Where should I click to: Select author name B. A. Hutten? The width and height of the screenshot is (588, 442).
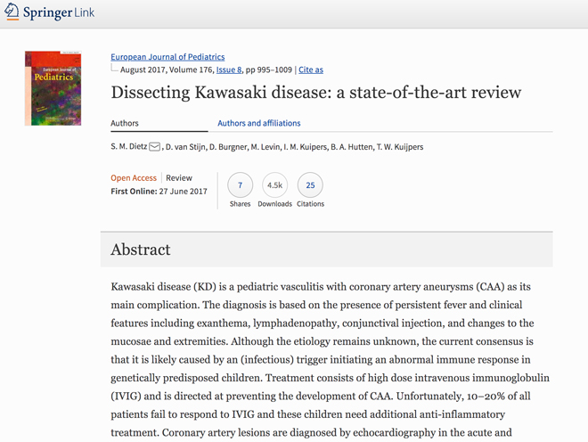[352, 147]
